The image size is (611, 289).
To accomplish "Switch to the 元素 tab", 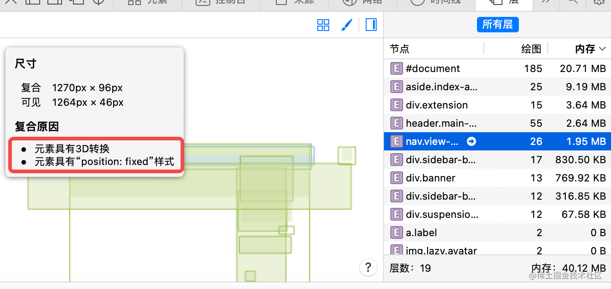I will pos(147,2).
